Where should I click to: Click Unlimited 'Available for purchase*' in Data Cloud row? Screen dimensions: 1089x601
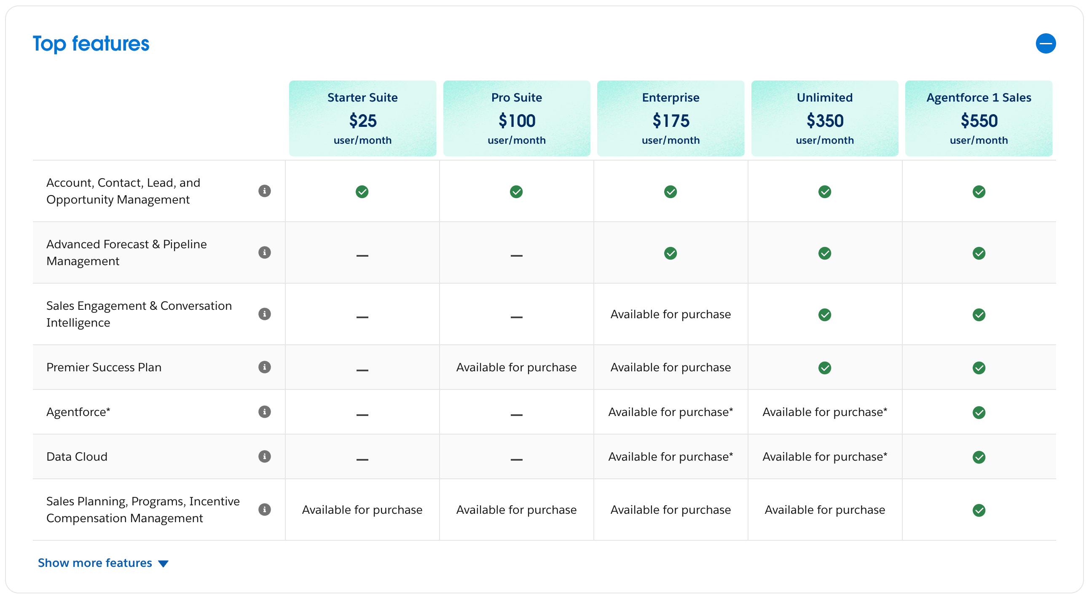click(825, 457)
